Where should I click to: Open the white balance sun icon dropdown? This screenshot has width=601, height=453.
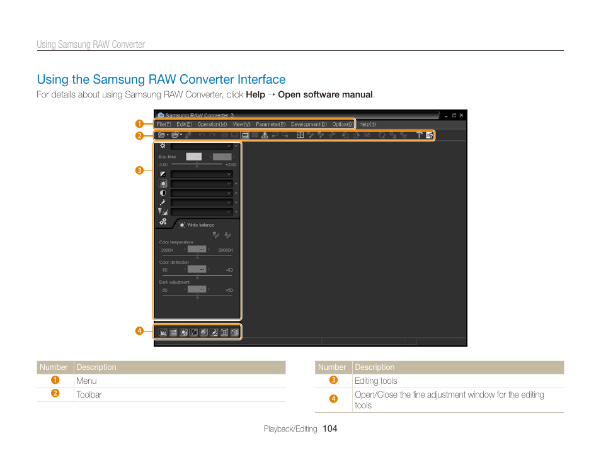tap(202, 184)
